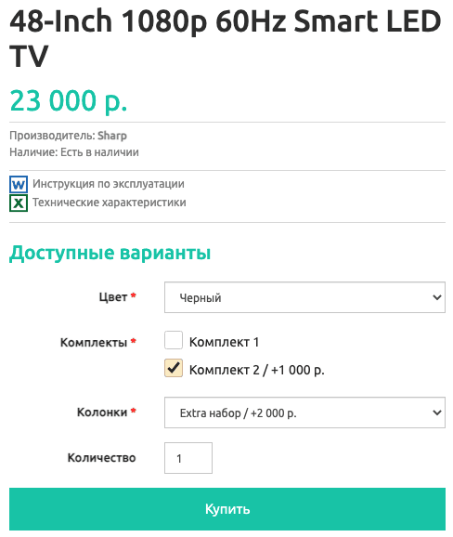Open the Инструкция по эксплуатации link
The width and height of the screenshot is (453, 537).
point(109,184)
